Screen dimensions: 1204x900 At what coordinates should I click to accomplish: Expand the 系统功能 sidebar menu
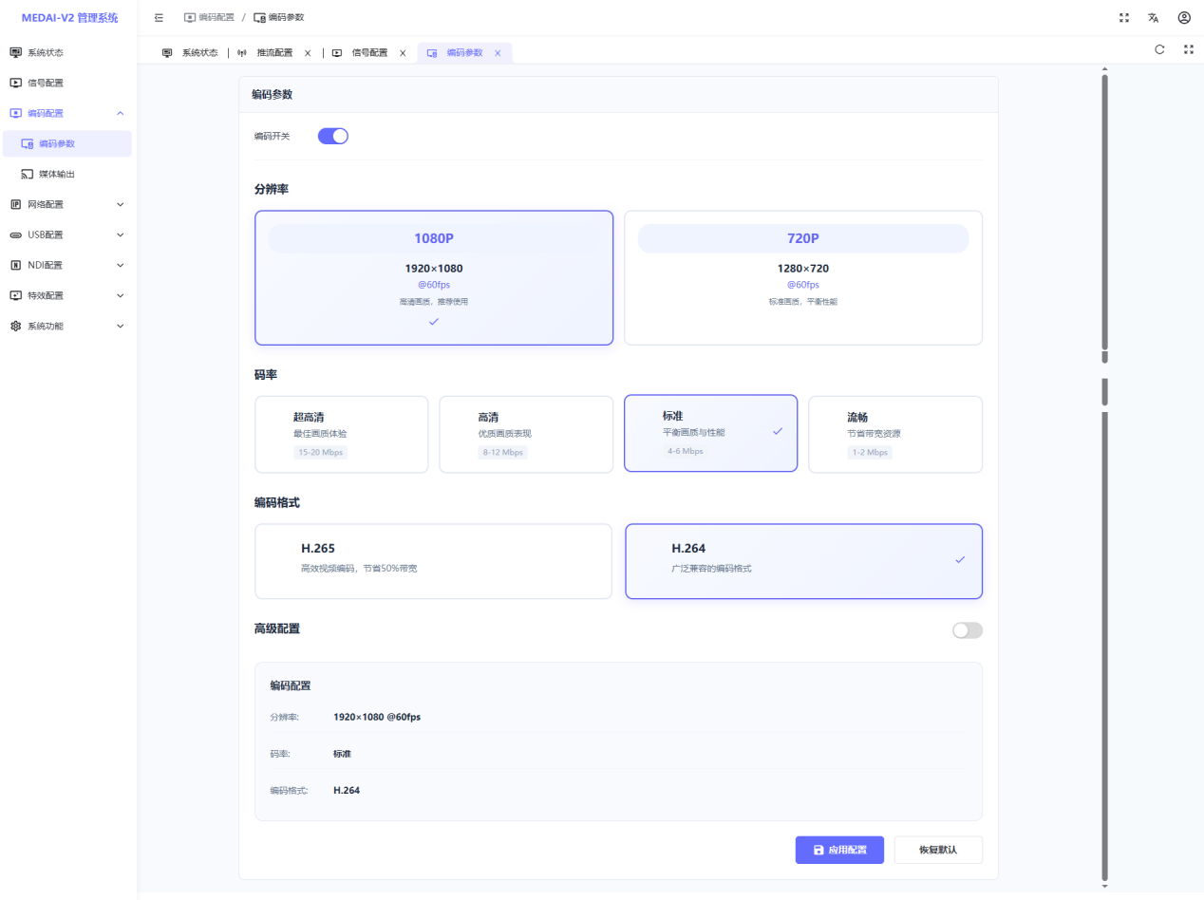68,326
